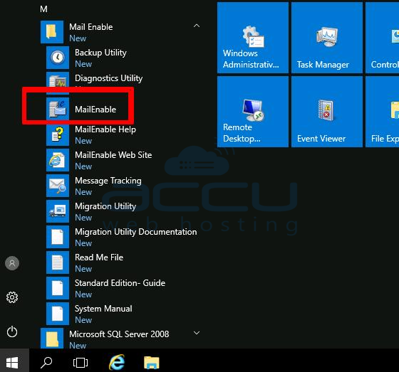Viewport: 399px width, 372px height.
Task: Open the Task Manager tile
Action: (327, 38)
